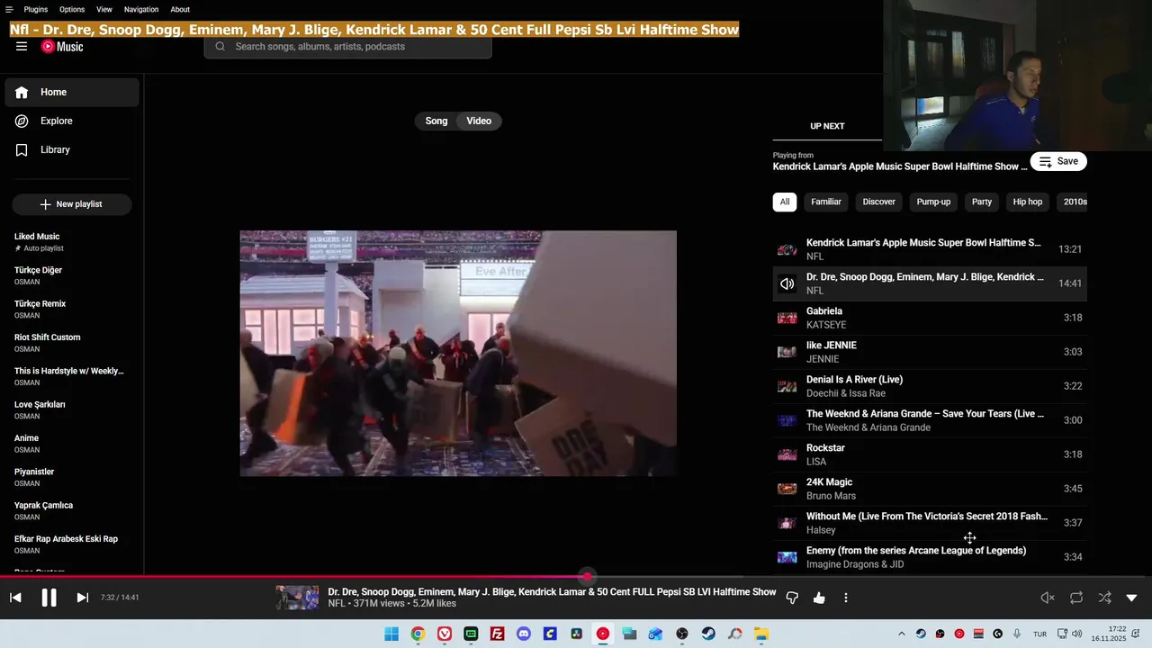
Task: Open the Türkçe Remix playlist
Action: click(72, 309)
